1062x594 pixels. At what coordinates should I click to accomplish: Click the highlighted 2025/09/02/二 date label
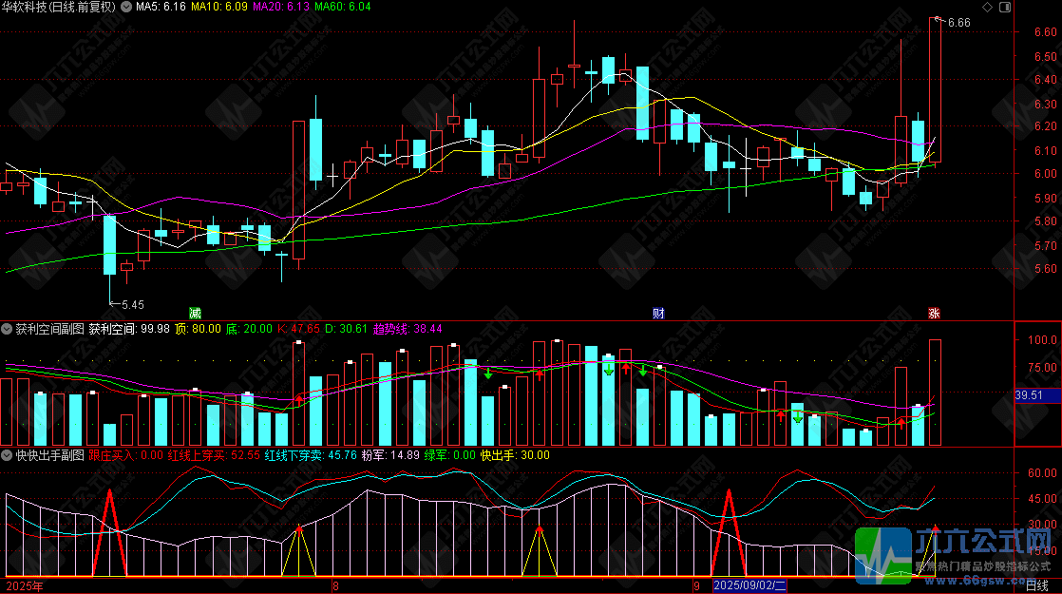click(x=749, y=585)
